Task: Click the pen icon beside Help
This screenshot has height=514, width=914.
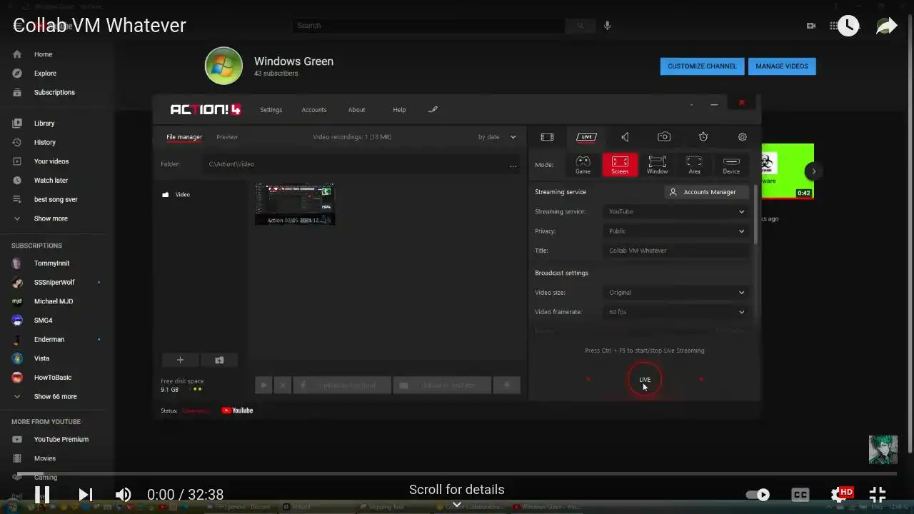Action: coord(432,110)
